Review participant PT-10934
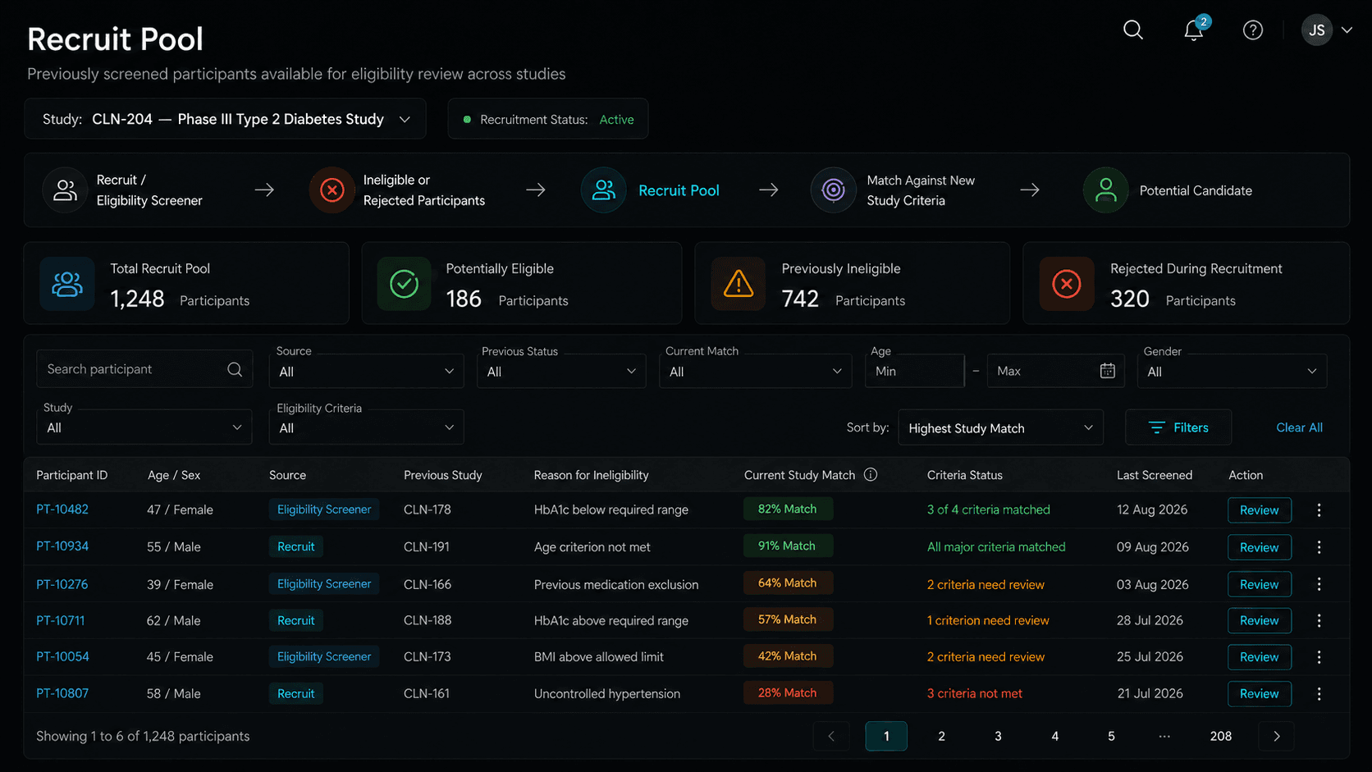The height and width of the screenshot is (772, 1372). coord(1259,547)
